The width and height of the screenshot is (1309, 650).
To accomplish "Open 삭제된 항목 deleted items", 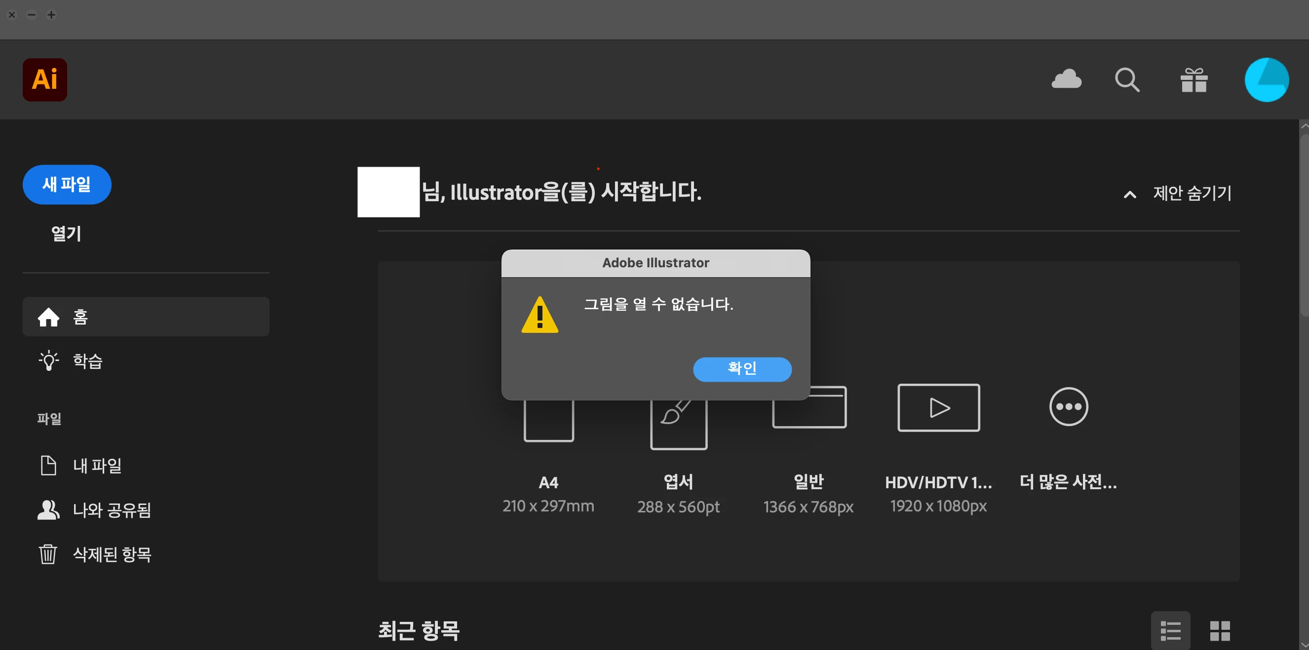I will click(111, 554).
